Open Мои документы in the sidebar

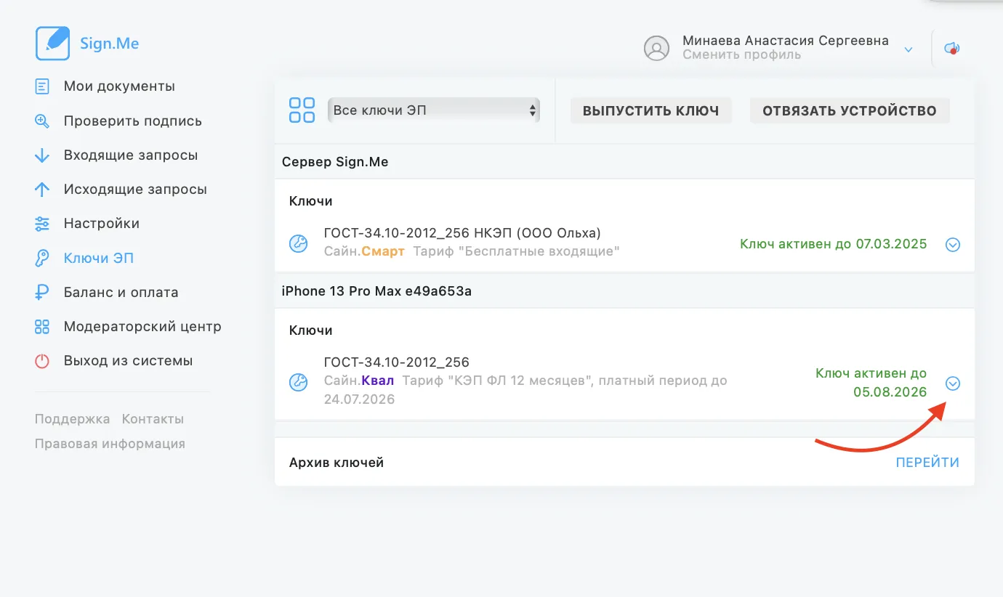(119, 86)
